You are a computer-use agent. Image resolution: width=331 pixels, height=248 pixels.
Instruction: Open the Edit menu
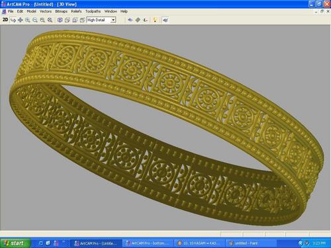coord(20,11)
